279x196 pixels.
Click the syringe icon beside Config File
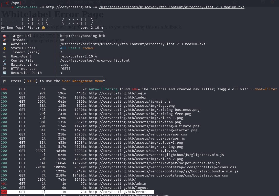[4, 60]
